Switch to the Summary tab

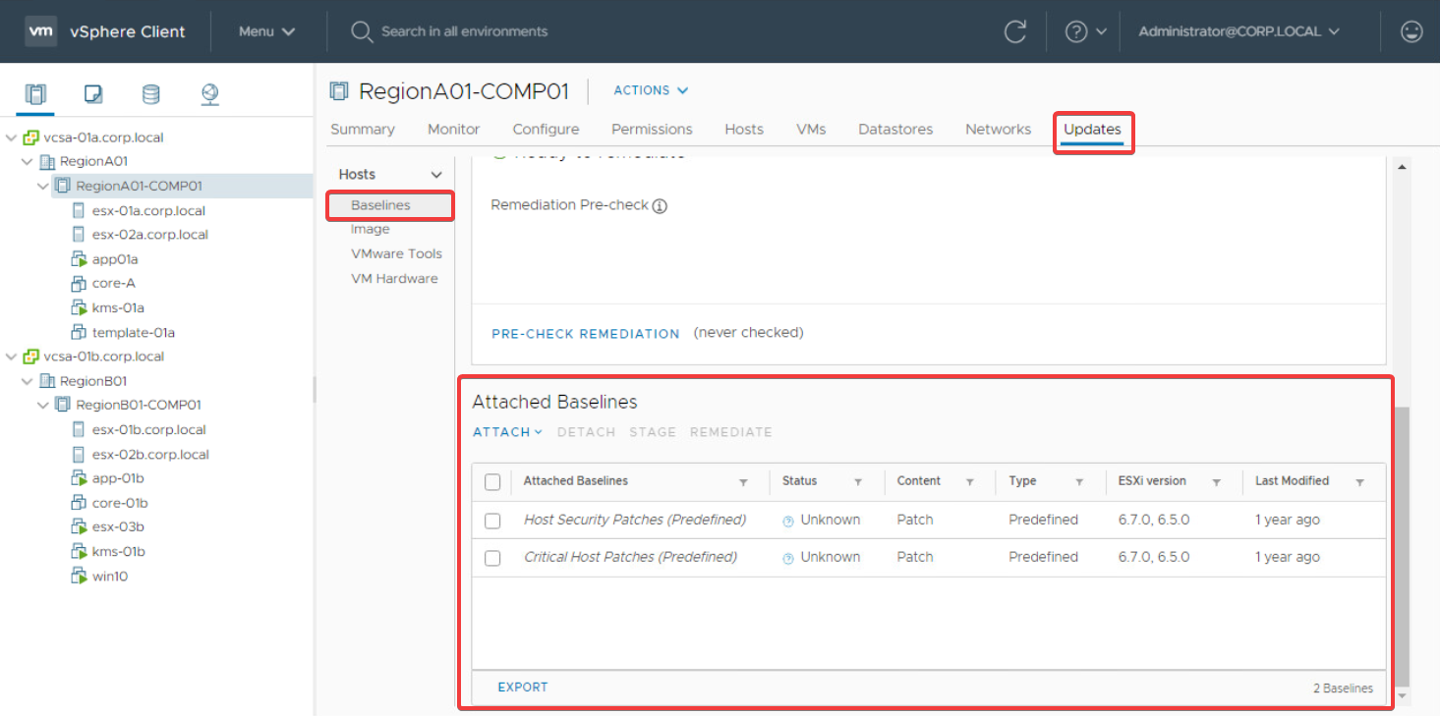(x=363, y=130)
